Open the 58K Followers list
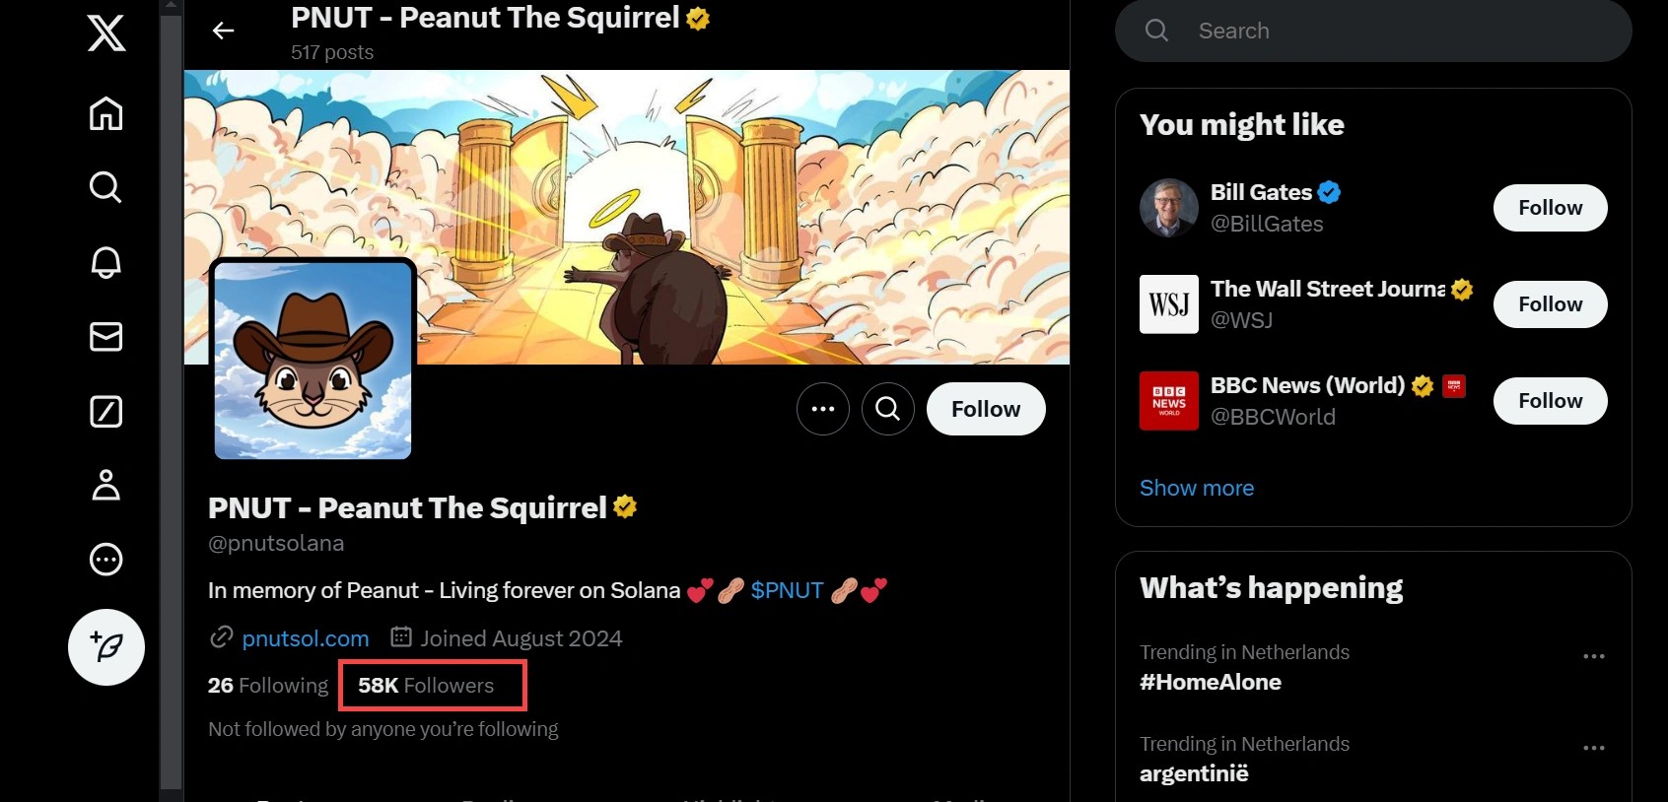The width and height of the screenshot is (1668, 802). [x=426, y=686]
